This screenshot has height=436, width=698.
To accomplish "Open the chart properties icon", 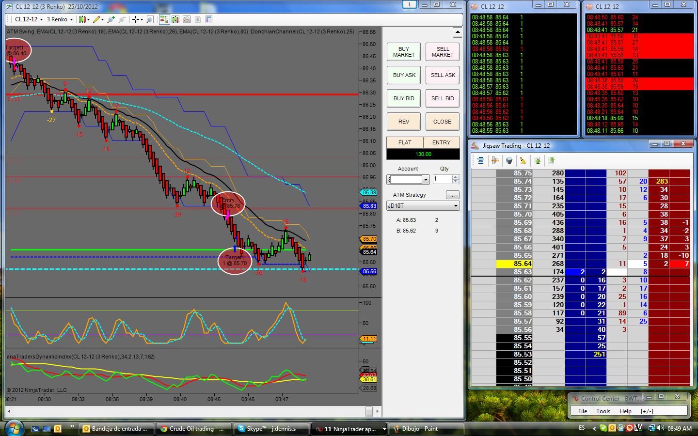I will pos(209,19).
